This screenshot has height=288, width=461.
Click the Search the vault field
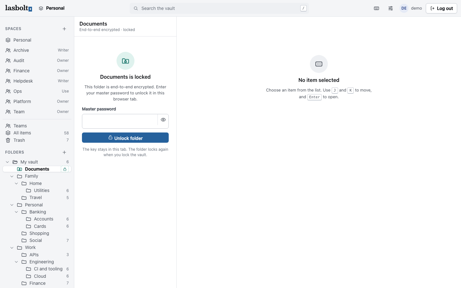tap(219, 8)
